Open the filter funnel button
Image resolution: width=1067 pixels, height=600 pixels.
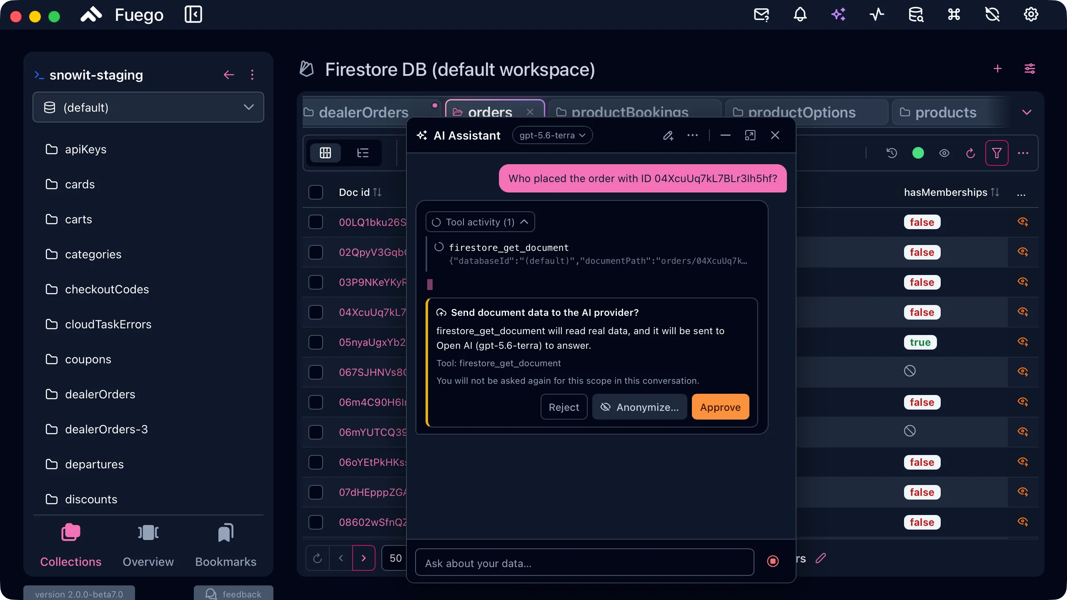(997, 153)
